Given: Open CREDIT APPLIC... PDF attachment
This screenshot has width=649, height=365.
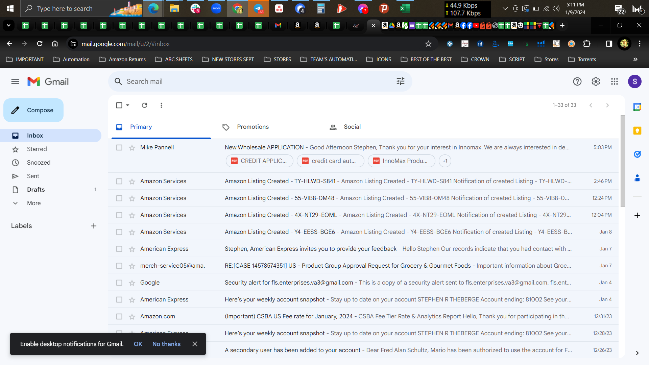Looking at the screenshot, I should (259, 161).
